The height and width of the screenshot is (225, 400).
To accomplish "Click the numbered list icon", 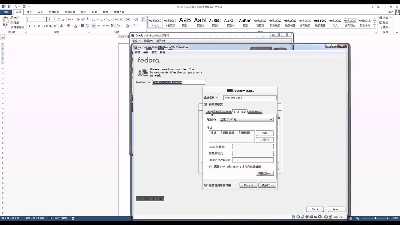I will (101, 19).
